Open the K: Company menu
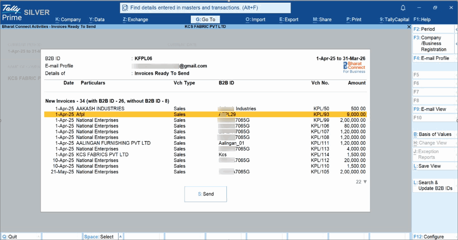 click(68, 20)
